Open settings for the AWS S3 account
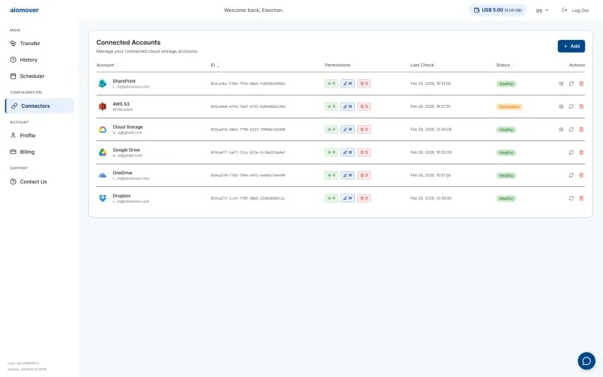 (561, 106)
